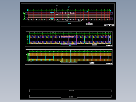This screenshot has height=102, width=136.
Task: Click the white detail circle in top drawing
Action: pos(57,13)
